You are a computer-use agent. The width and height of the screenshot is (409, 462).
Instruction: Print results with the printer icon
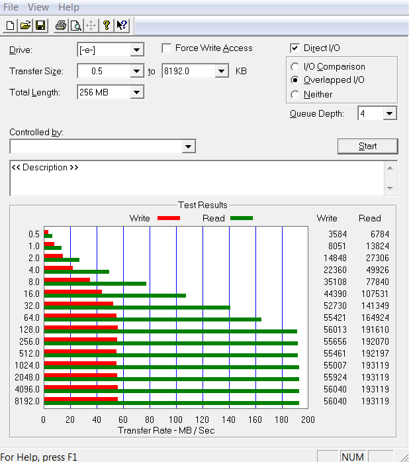[x=61, y=26]
